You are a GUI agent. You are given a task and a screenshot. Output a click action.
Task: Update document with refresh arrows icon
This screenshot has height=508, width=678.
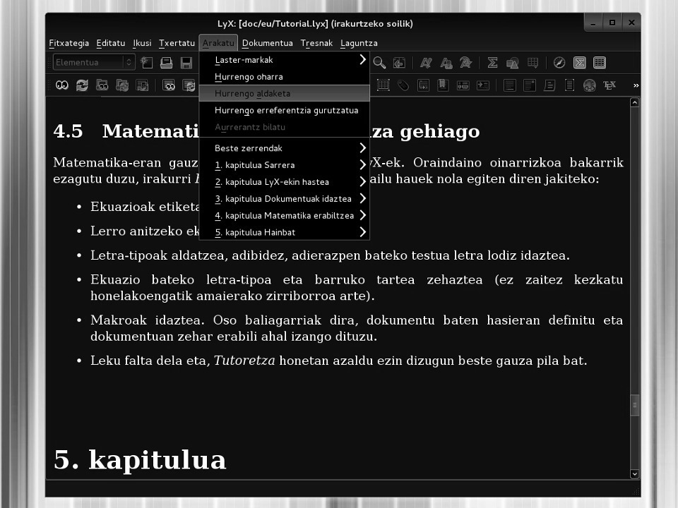point(82,85)
